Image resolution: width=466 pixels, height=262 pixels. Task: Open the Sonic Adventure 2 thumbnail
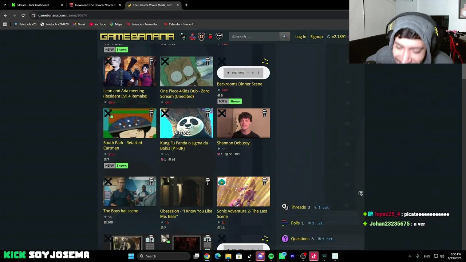[244, 191]
